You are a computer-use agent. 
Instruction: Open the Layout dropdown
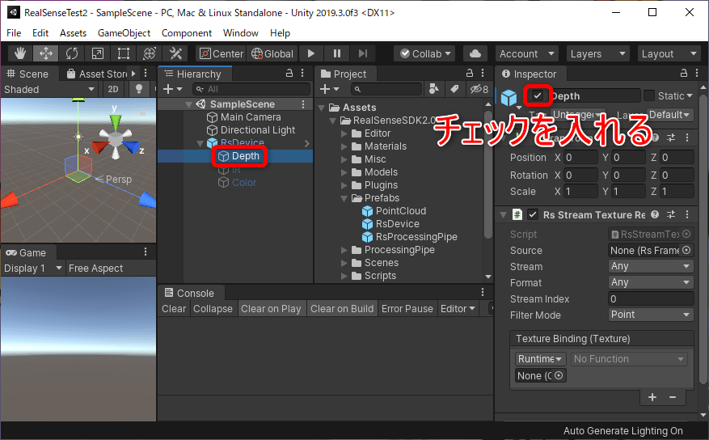click(x=669, y=54)
